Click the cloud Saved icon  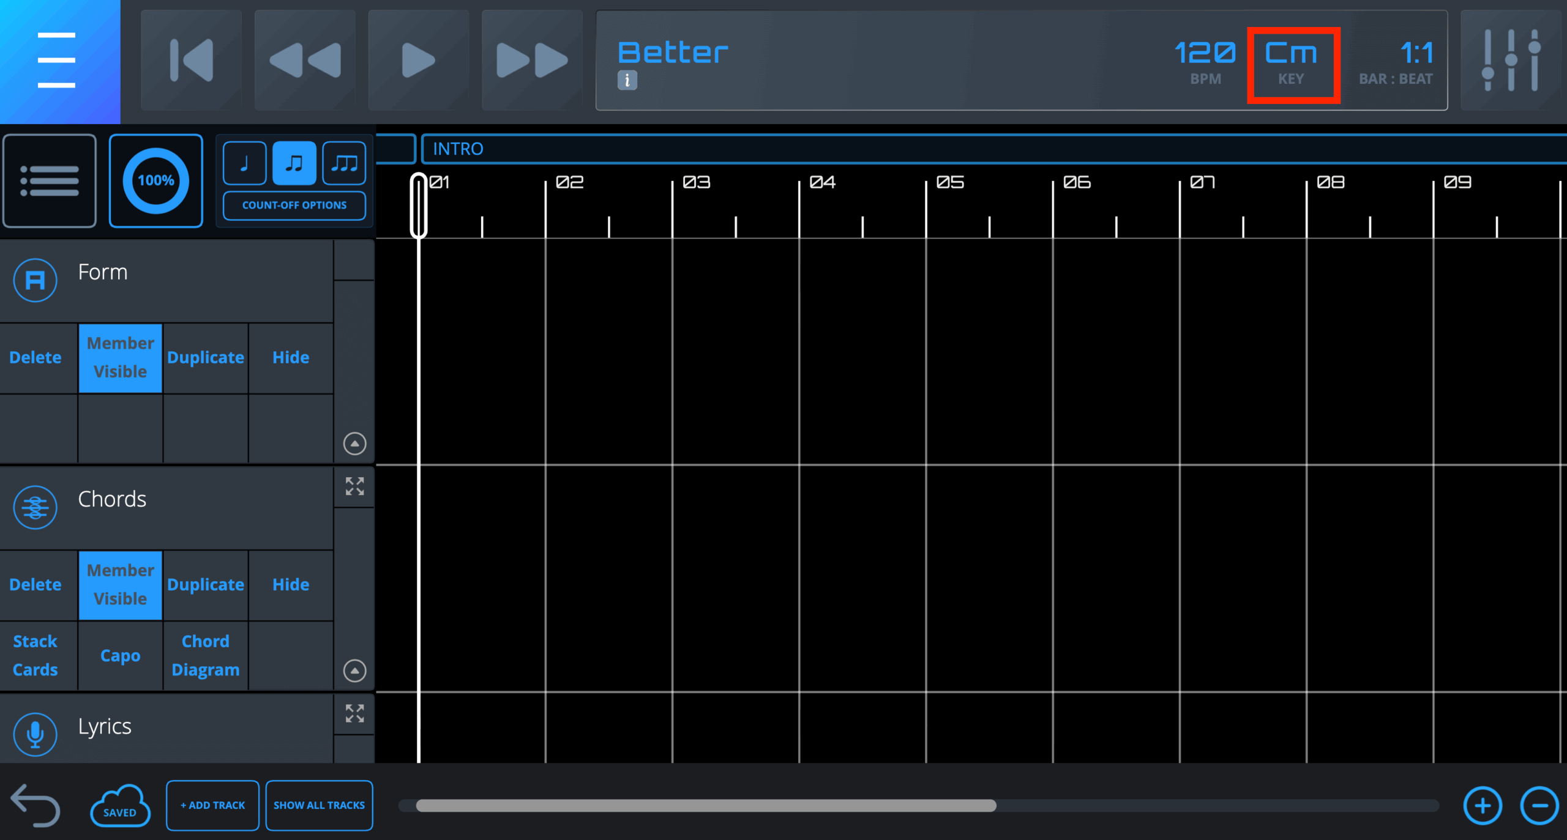[x=120, y=806]
